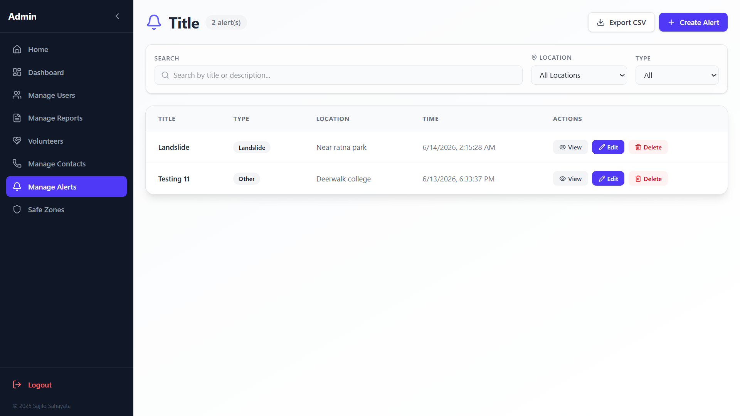Click the pencil icon in Testing 11 row
This screenshot has width=740, height=416.
click(602, 179)
